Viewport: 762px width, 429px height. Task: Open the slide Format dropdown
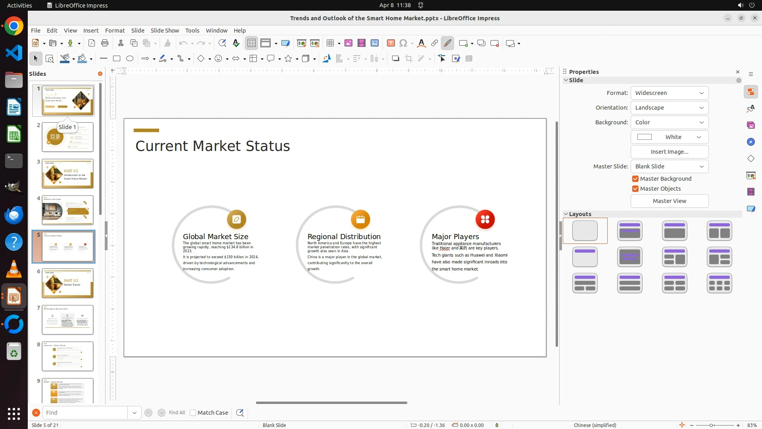[669, 93]
